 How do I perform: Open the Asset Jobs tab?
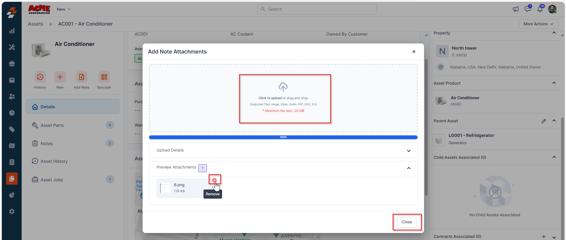coord(73,179)
